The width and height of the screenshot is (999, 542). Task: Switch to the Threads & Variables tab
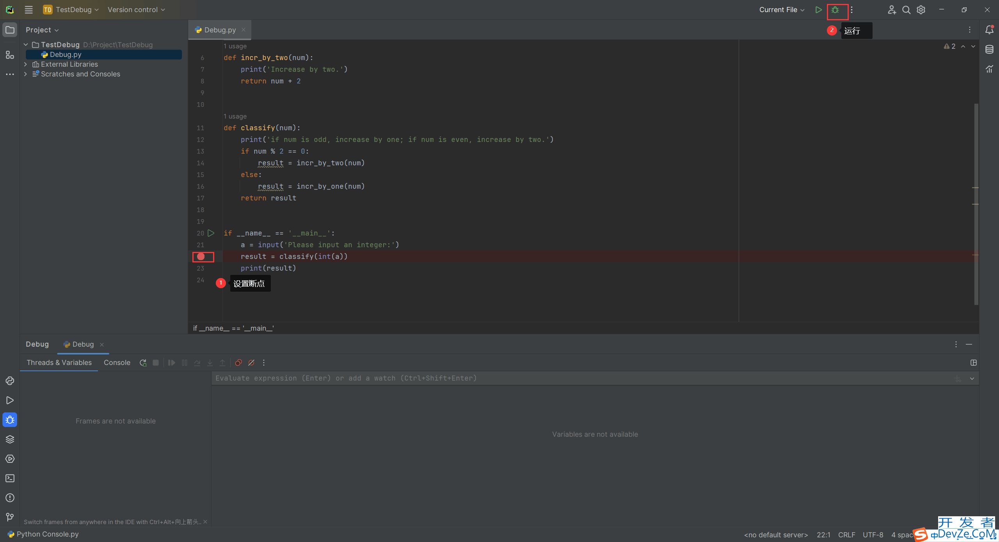[x=58, y=362]
